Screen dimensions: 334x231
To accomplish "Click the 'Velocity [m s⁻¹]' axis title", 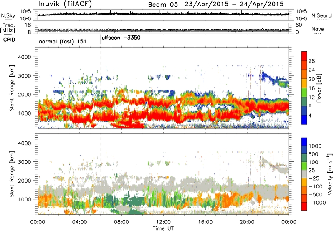I will click(330, 174).
